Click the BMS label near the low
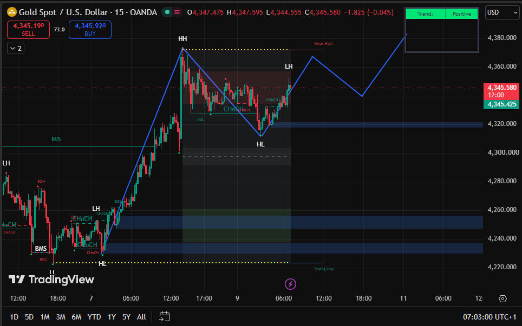The height and width of the screenshot is (326, 522). [x=41, y=249]
